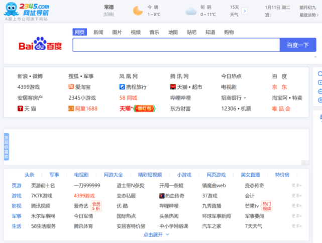Show 更多 links in the 游戏 row

click(296, 195)
